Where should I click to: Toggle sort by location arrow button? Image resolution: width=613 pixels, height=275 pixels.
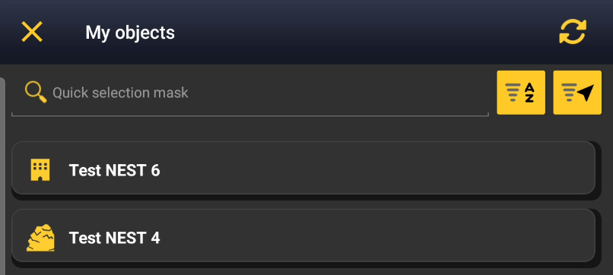(x=577, y=93)
